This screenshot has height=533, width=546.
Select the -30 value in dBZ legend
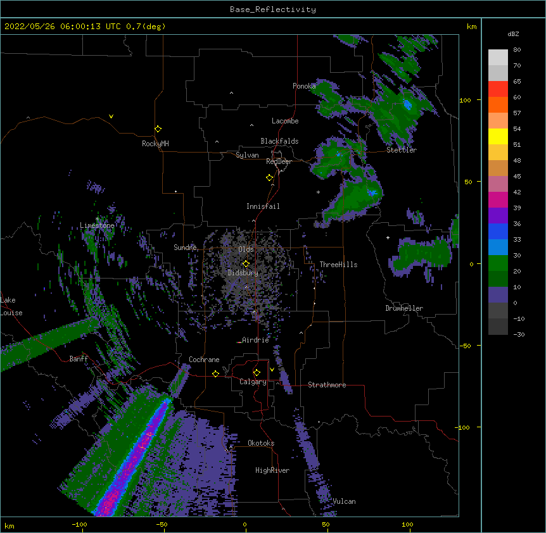click(x=519, y=335)
